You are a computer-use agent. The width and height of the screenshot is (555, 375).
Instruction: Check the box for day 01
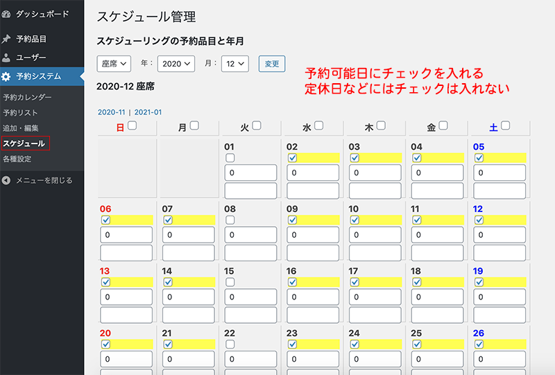230,158
